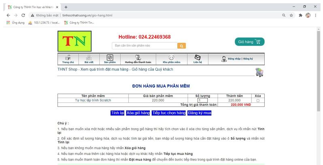The height and width of the screenshot is (165, 323).
Task: Click the orange search magnifier button
Action: pos(182,46)
